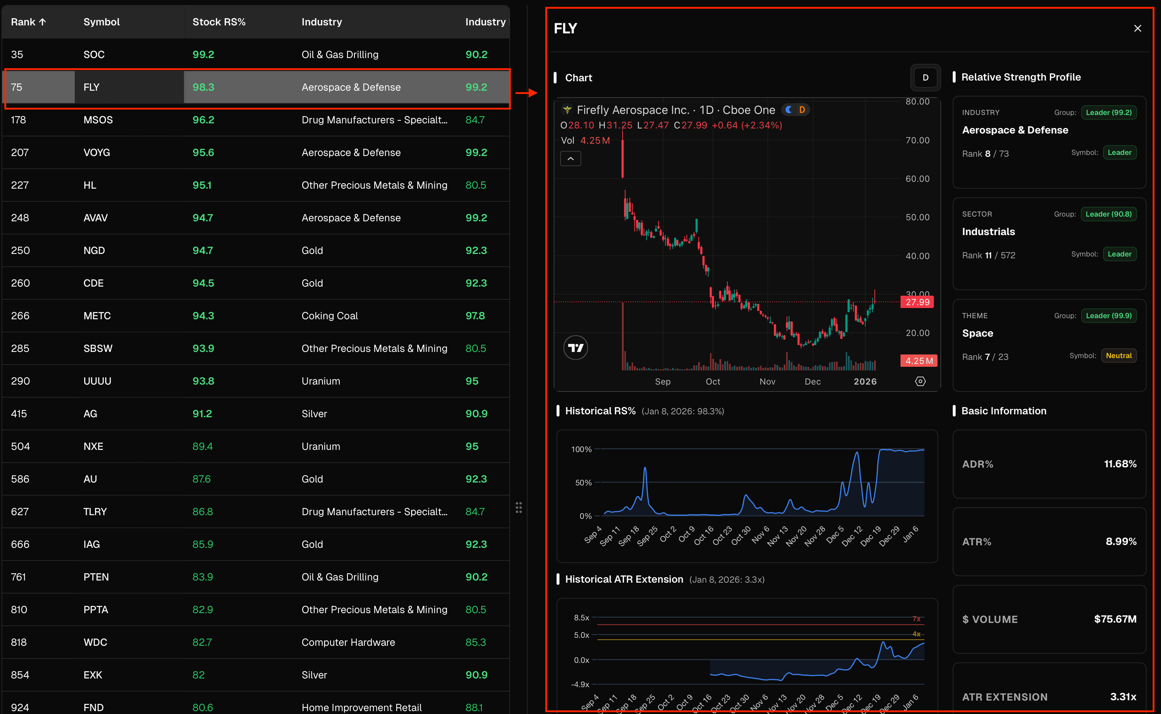Click the Neutral theme symbol badge
1161x714 pixels.
point(1119,355)
